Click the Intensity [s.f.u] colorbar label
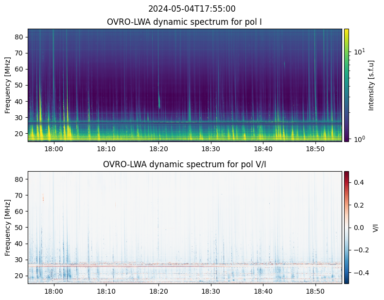Screen dimensions: 384x300 coord(372,85)
